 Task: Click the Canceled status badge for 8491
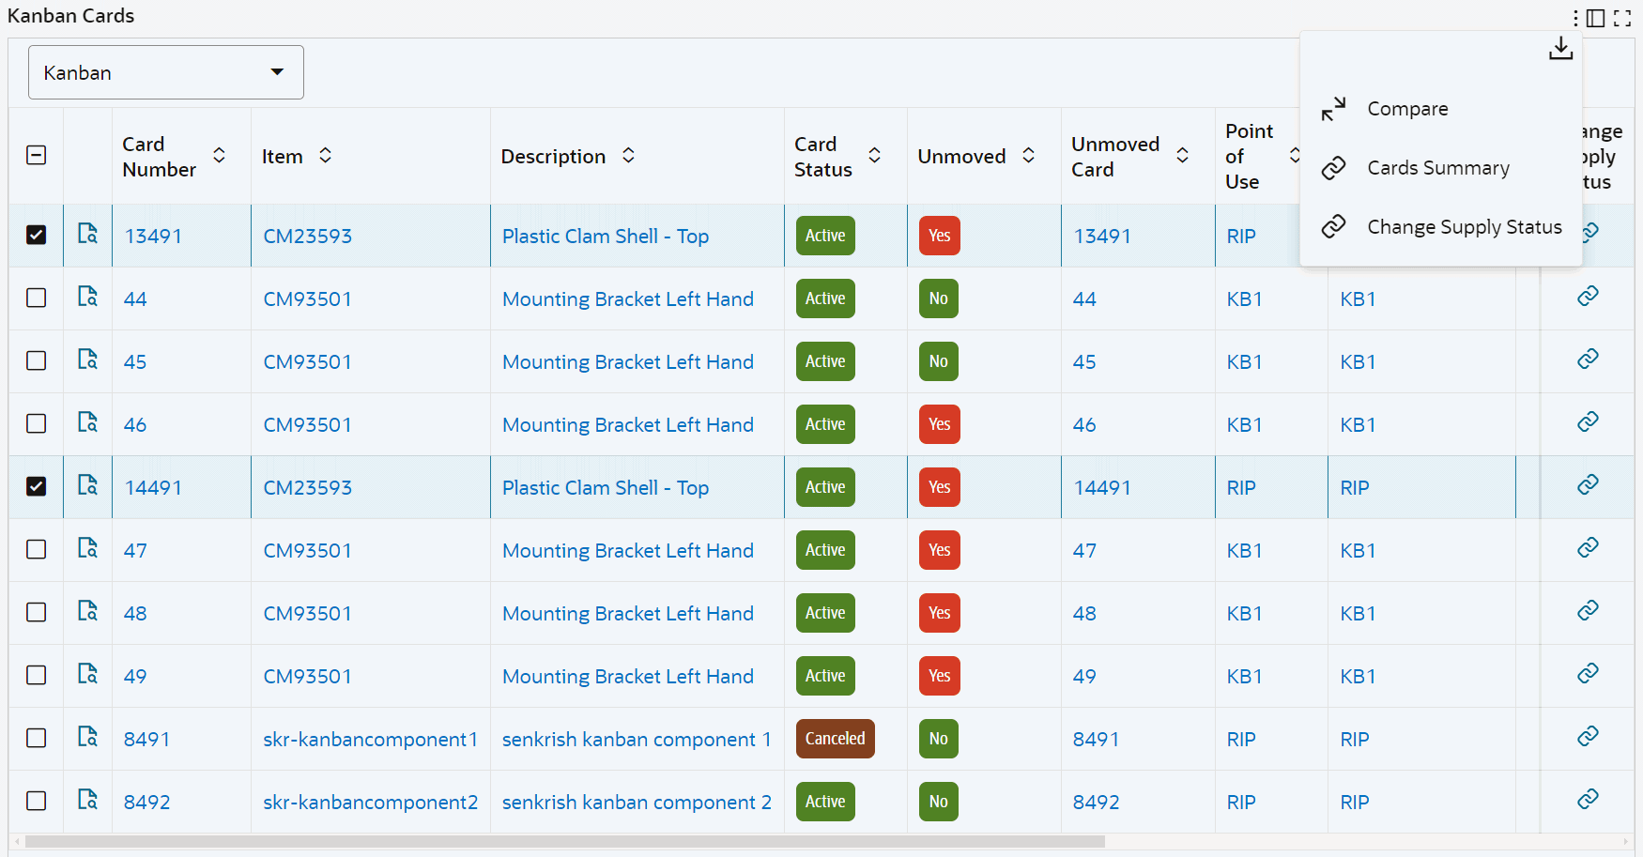tap(836, 739)
